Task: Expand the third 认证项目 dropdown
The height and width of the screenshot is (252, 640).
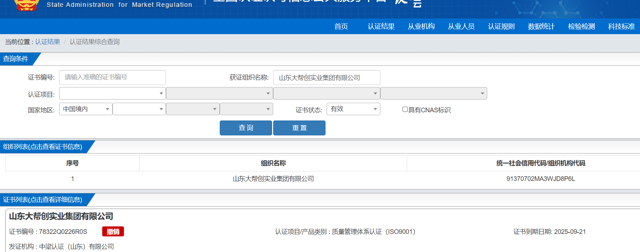Action: click(x=327, y=93)
